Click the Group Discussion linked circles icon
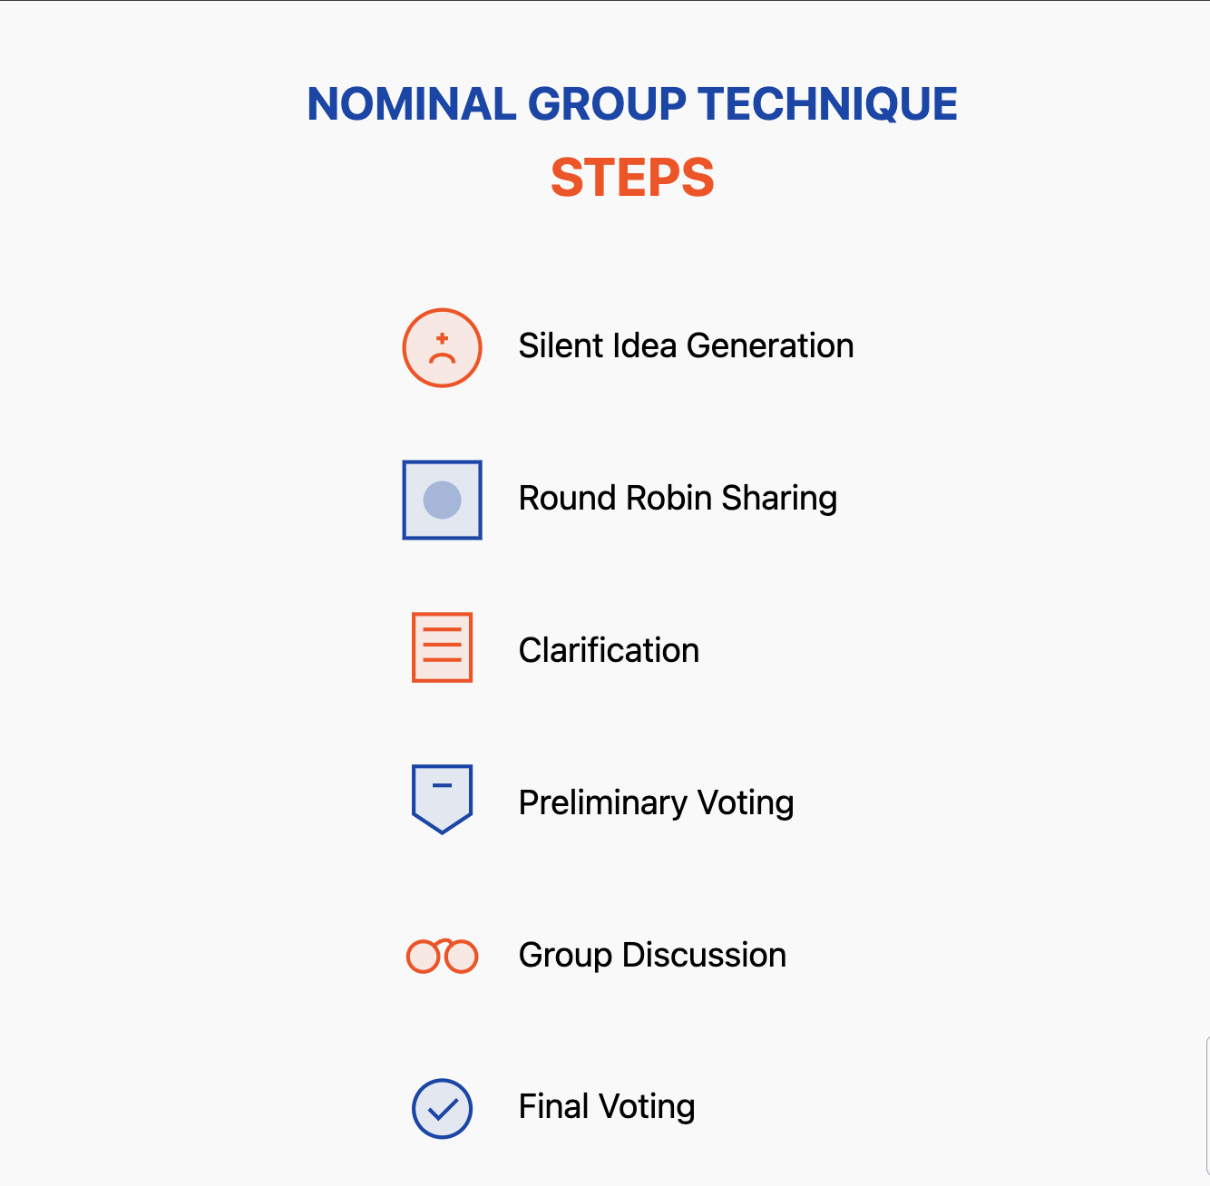Screen dimensions: 1210x1186 442,956
